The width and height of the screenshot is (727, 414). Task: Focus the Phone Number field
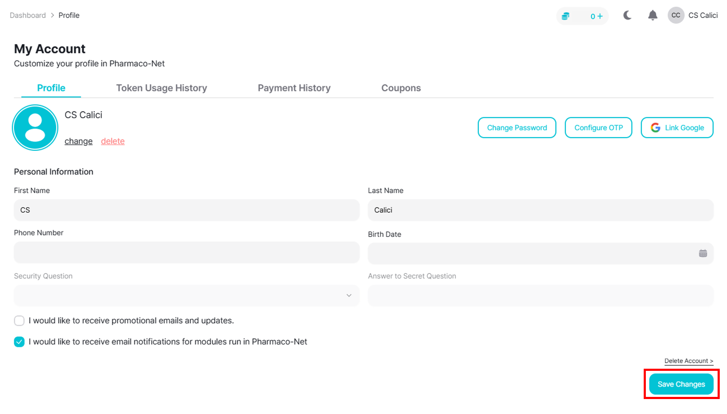tap(187, 253)
